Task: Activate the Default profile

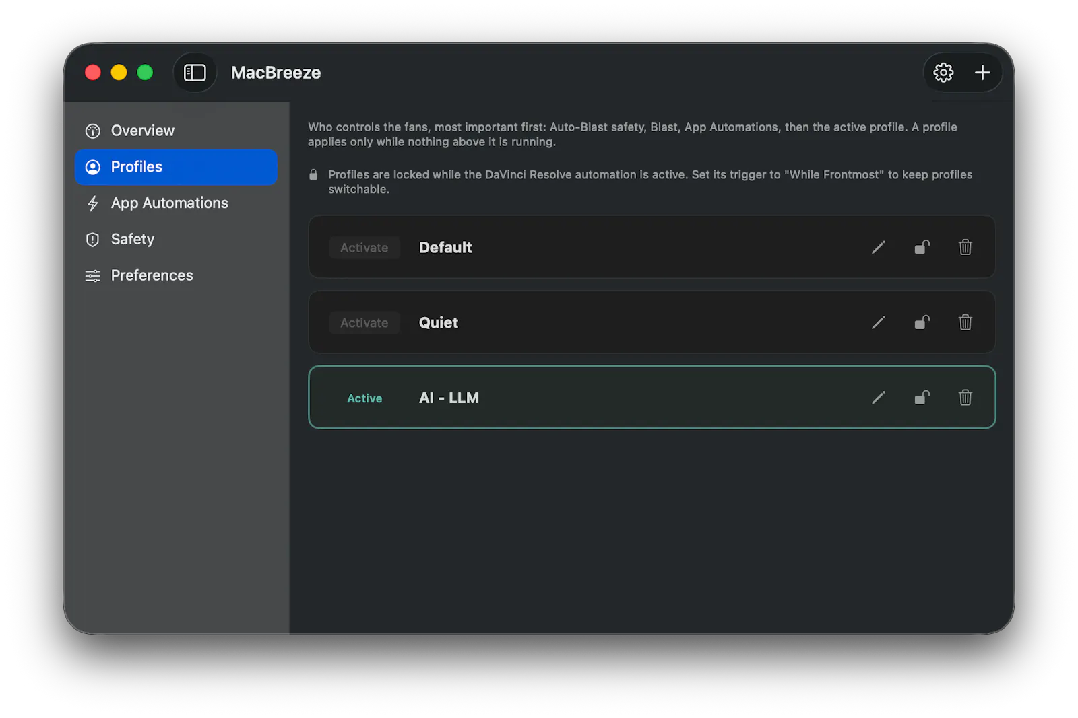Action: (364, 248)
